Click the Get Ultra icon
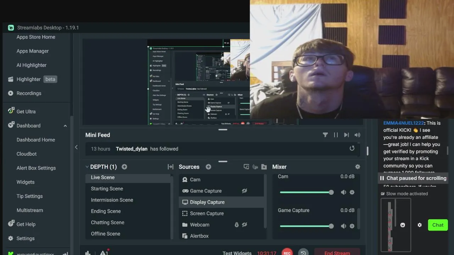 11,111
